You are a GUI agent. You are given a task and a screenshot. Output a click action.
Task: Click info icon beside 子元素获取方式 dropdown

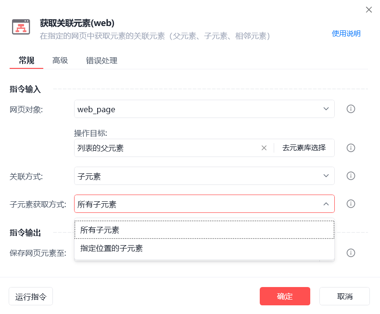coord(351,204)
